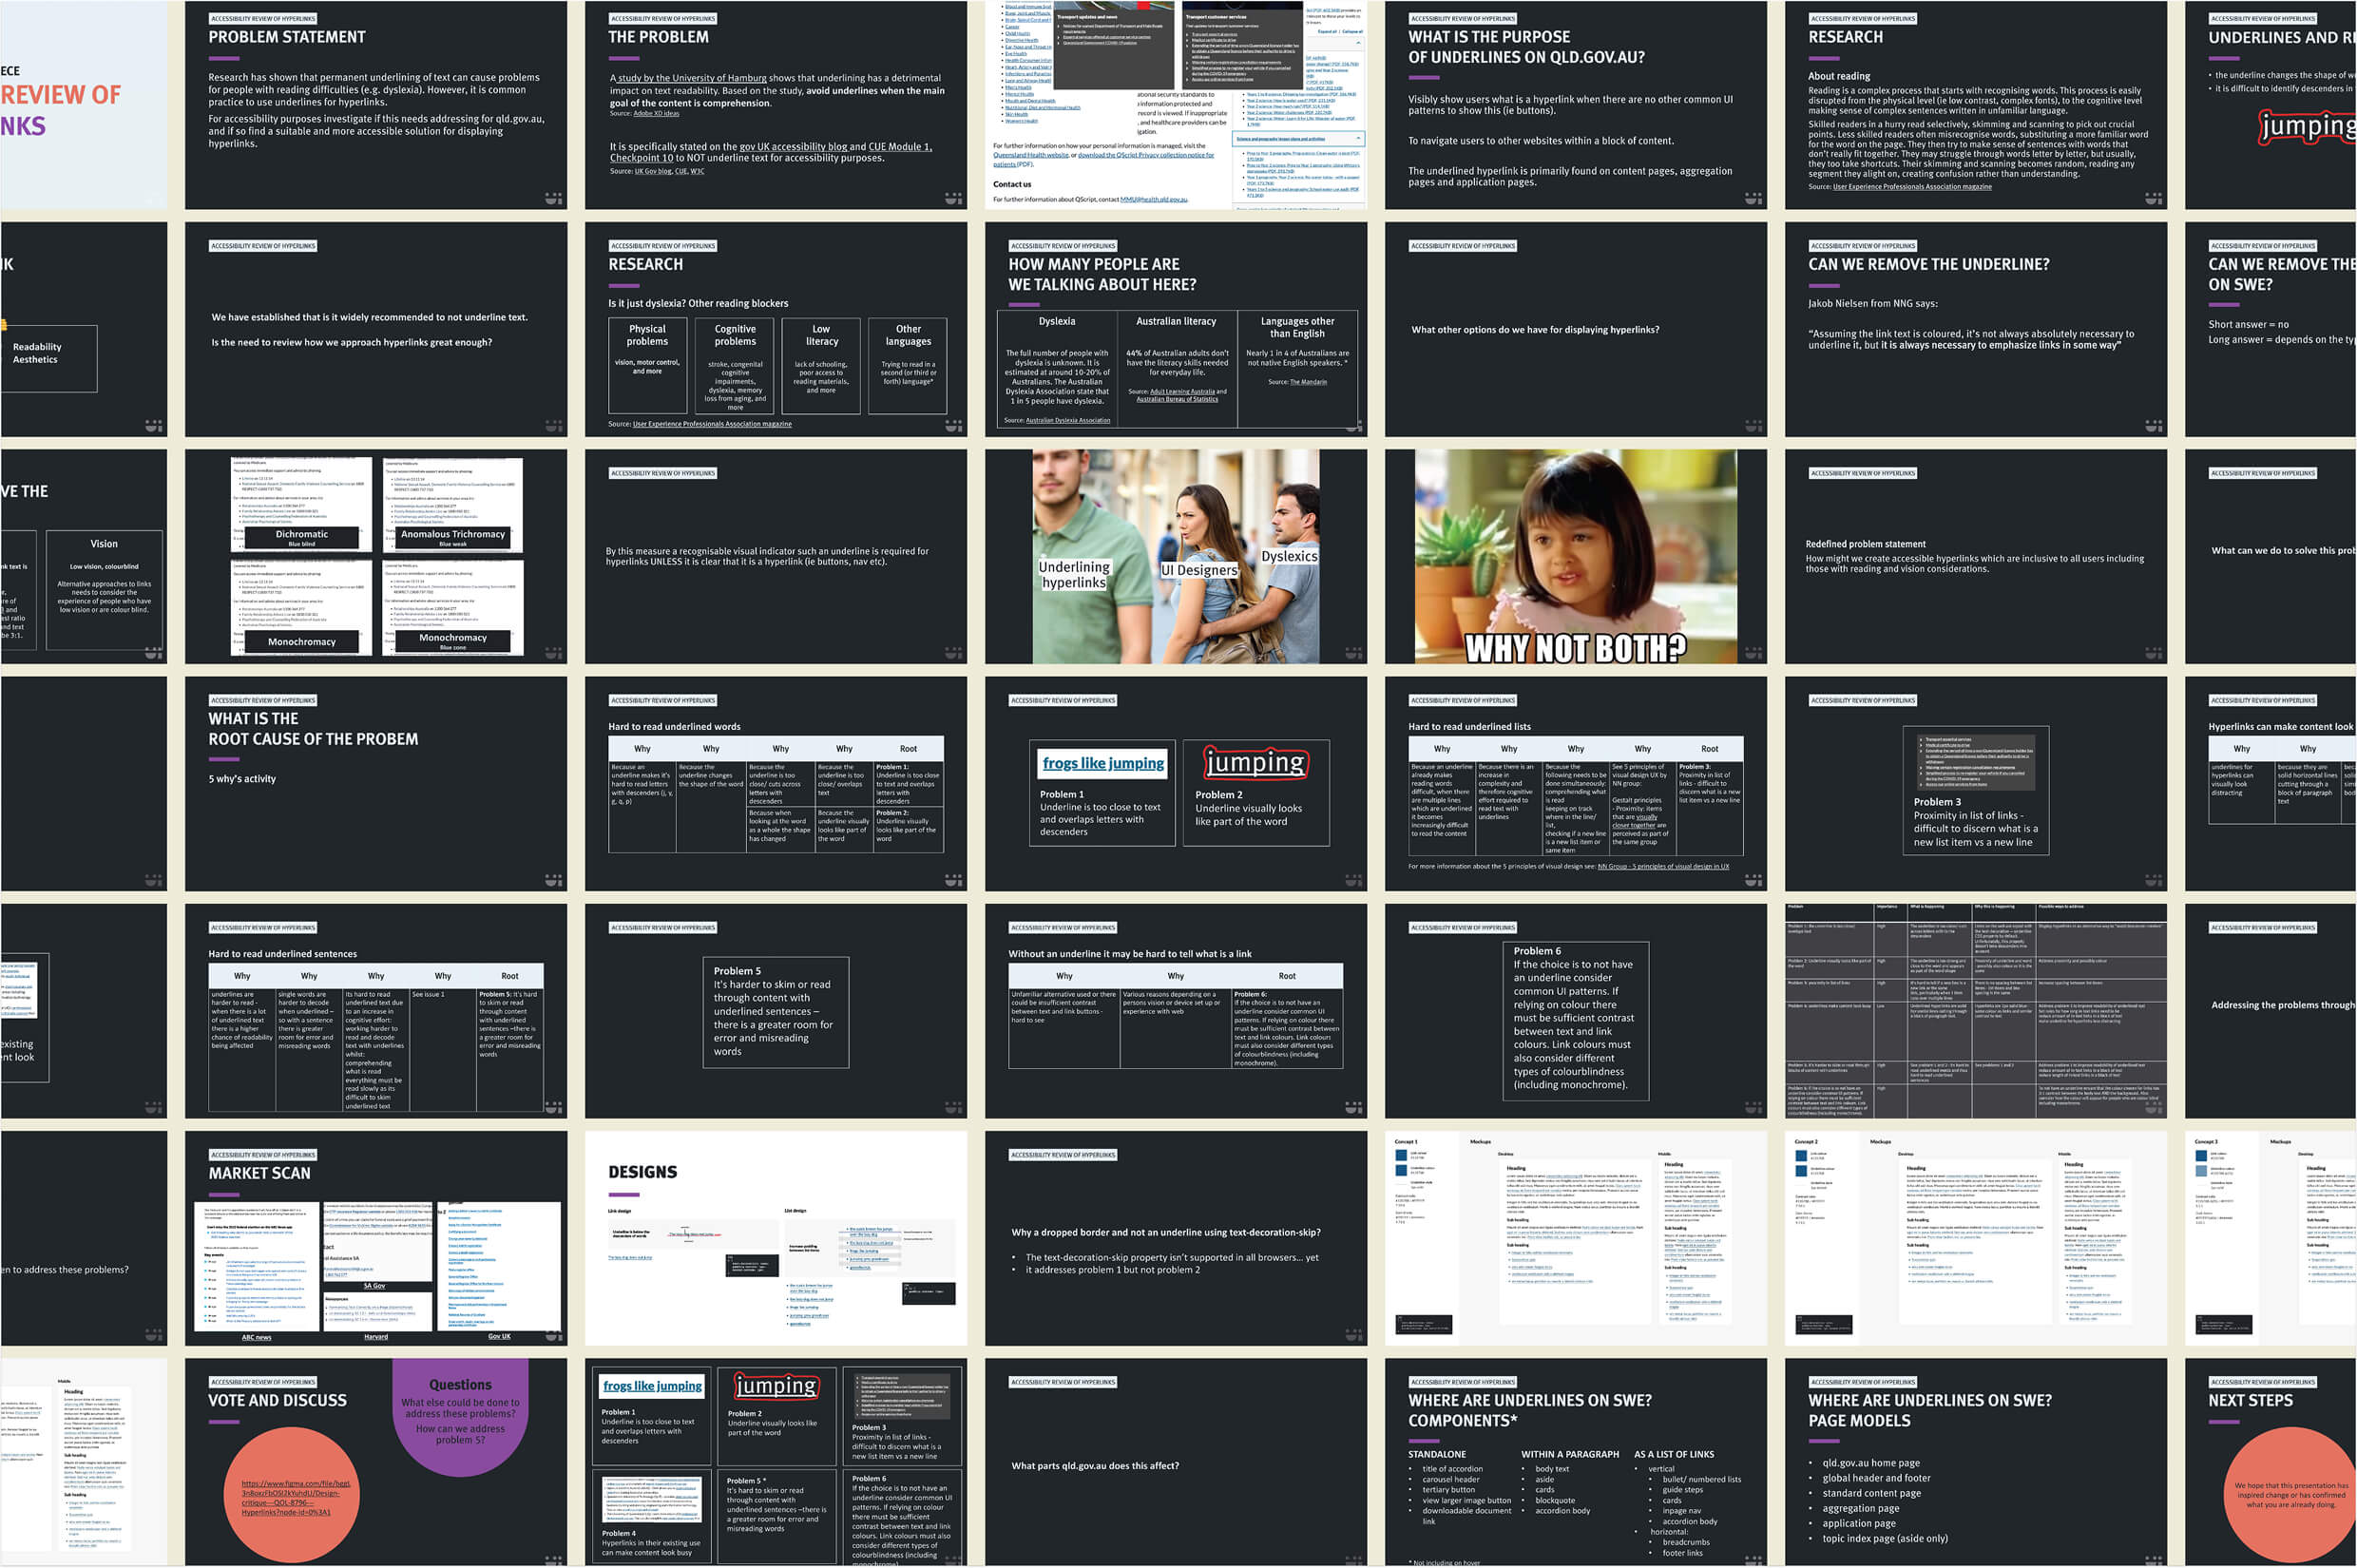This screenshot has width=2357, height=1568.
Task: Click the STANDALONE column heading
Action: (1437, 1455)
